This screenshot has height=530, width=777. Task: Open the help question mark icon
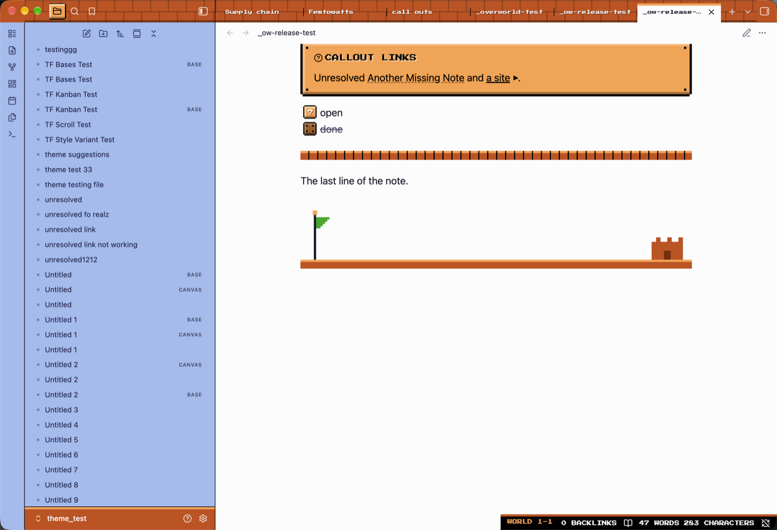188,518
